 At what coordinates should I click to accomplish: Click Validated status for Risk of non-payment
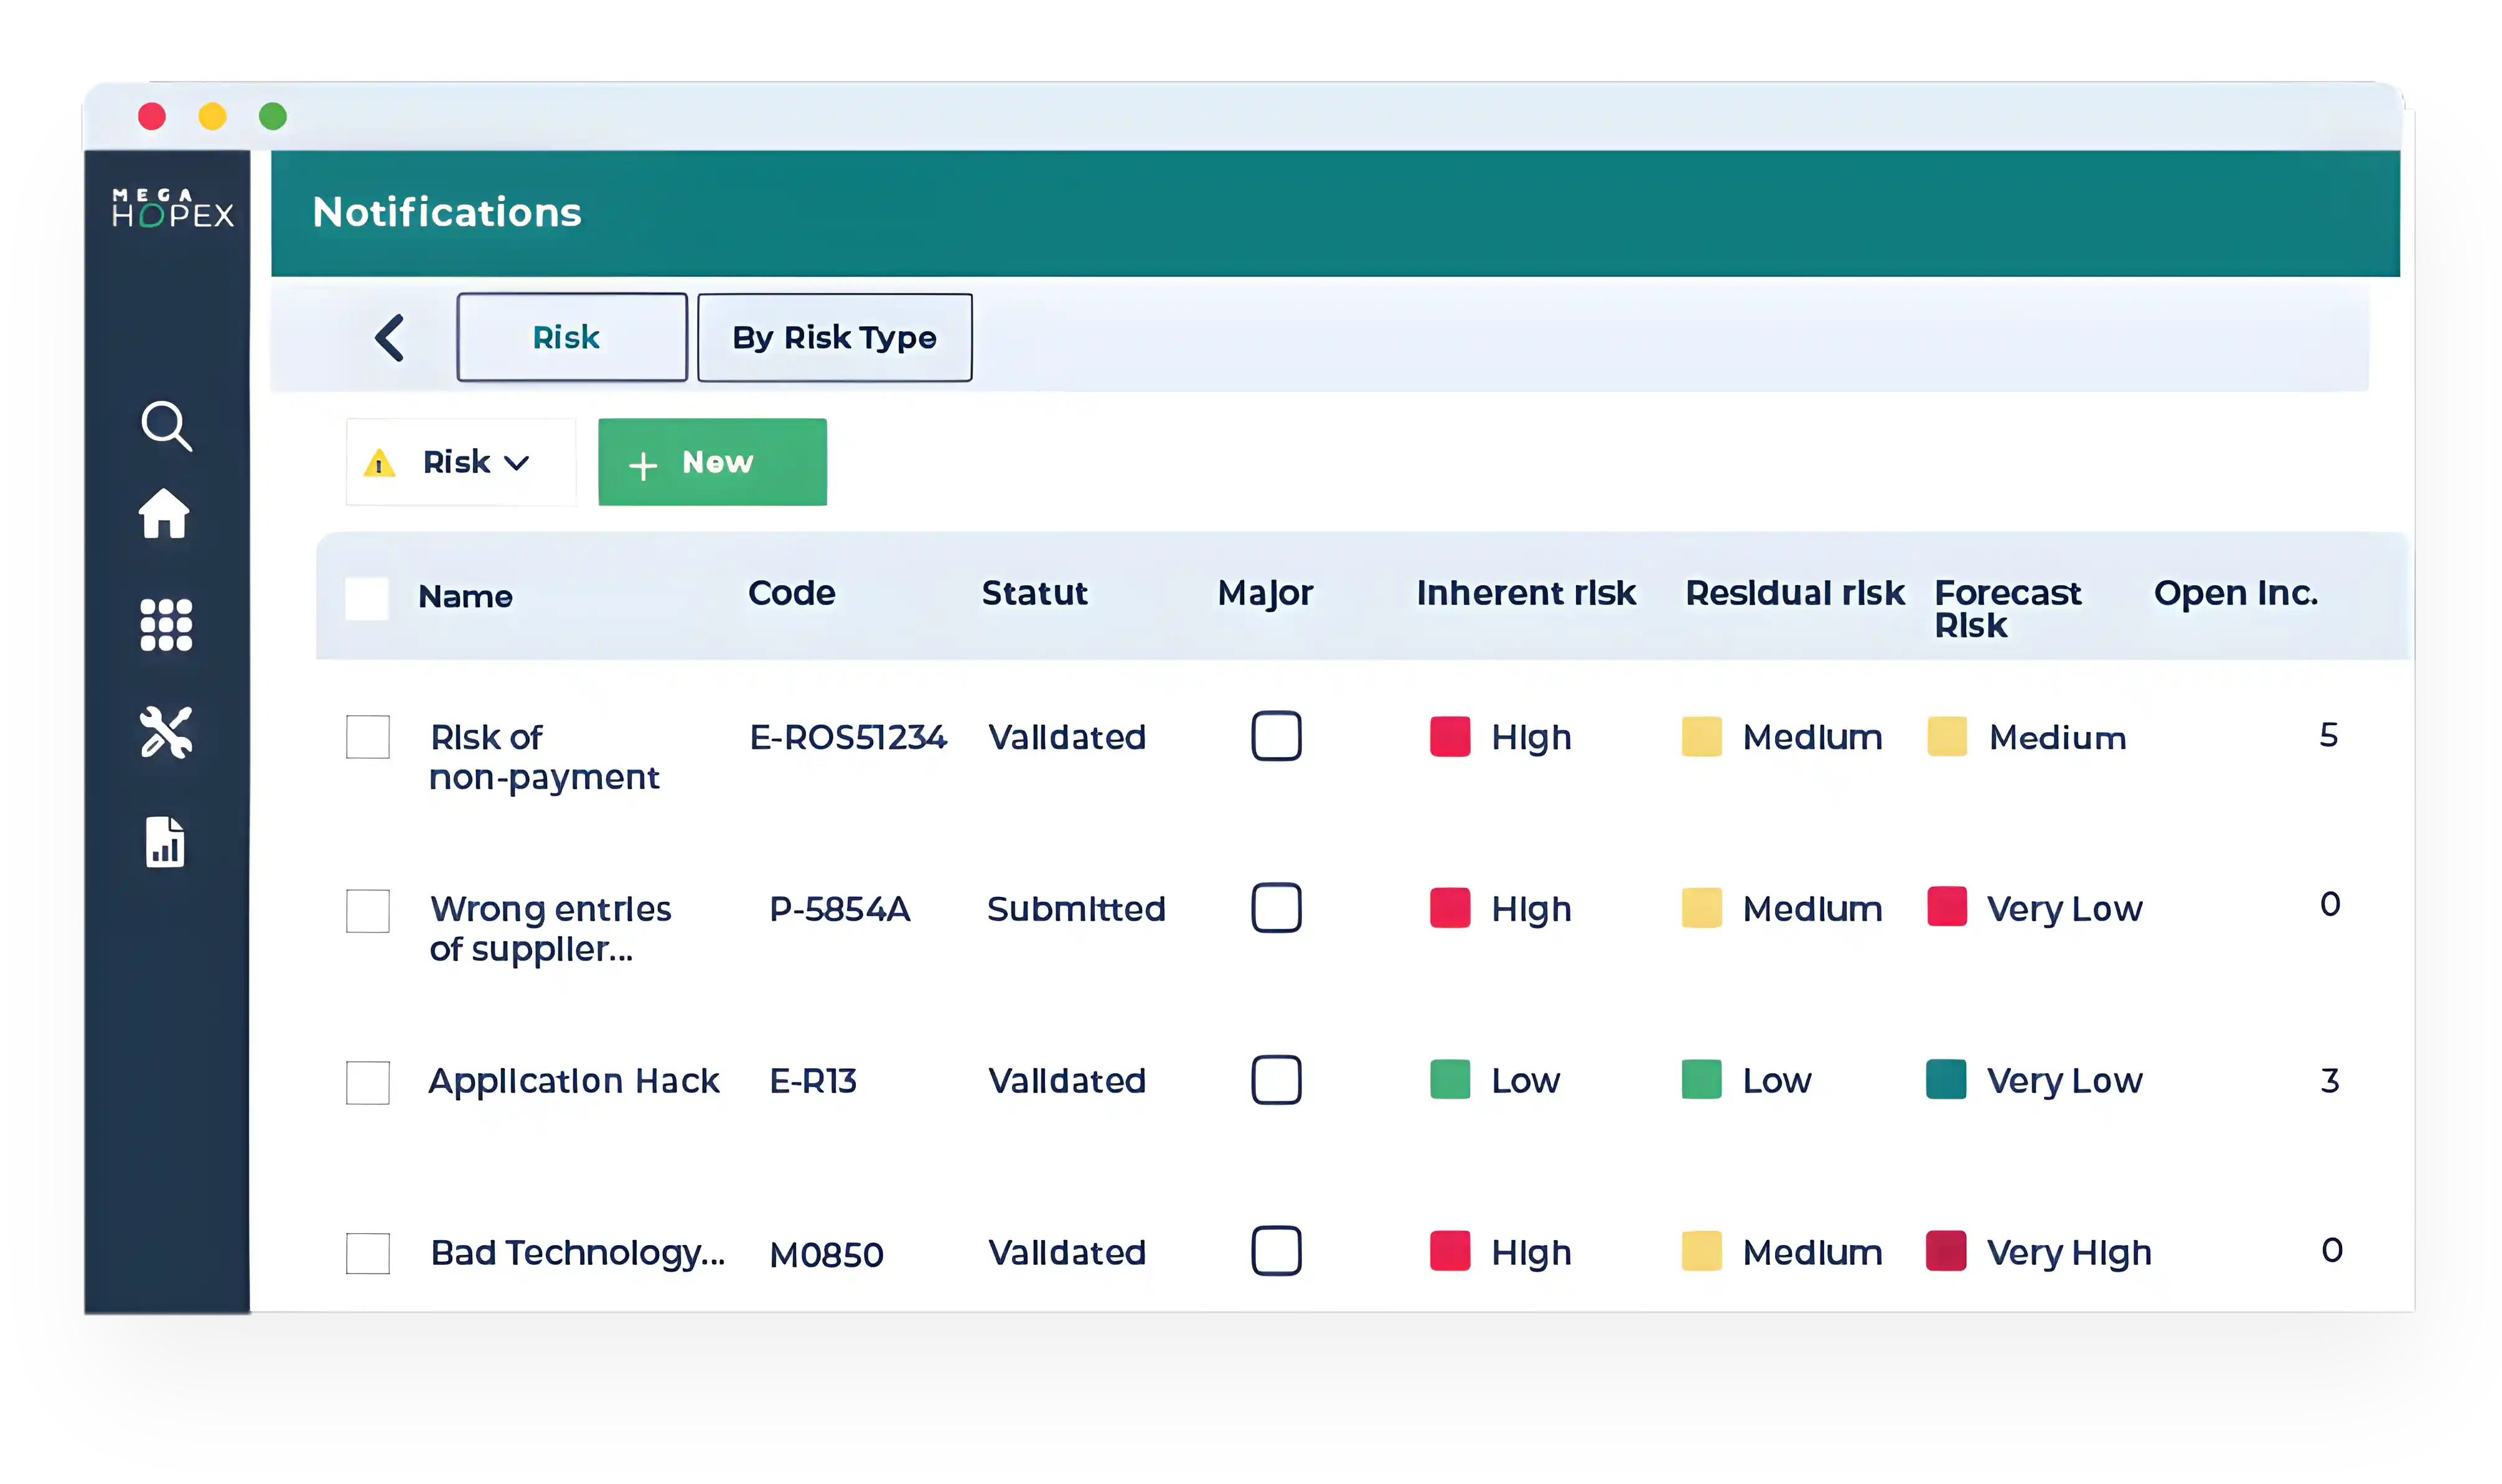[x=1067, y=737]
